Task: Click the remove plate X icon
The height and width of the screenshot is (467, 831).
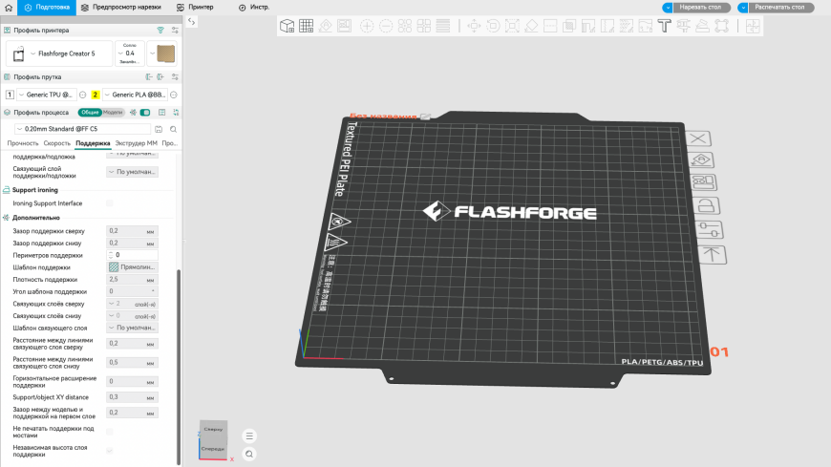Action: (x=698, y=138)
